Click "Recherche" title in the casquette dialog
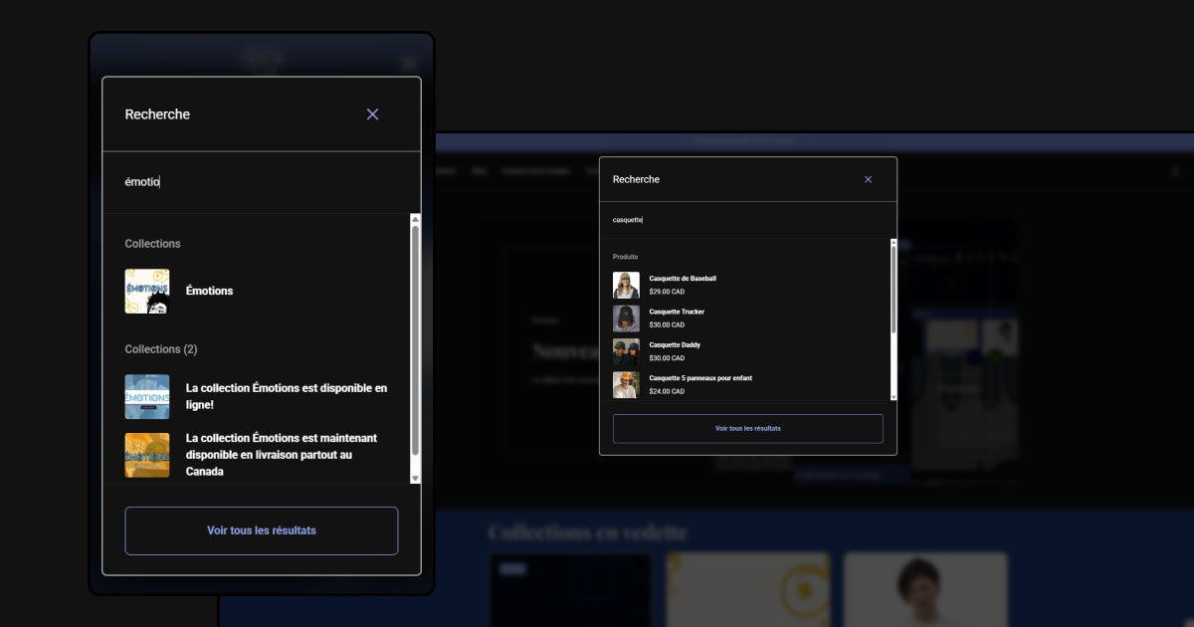Screen dimensions: 1194x627 coord(636,179)
